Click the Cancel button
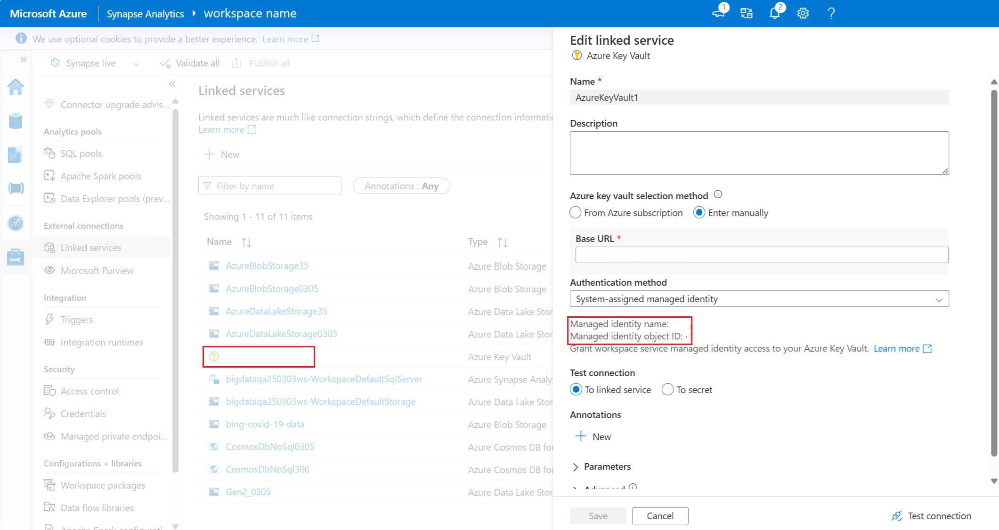Screen dimensions: 999x530 tap(660, 515)
